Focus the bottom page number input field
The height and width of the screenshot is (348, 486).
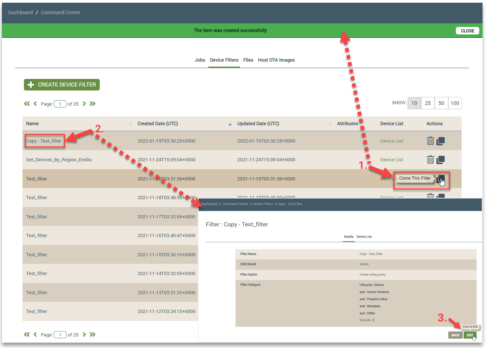coord(60,335)
